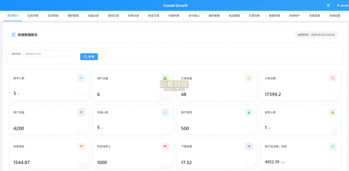Click the document icon on 订单总量 card
349x171 pixels.
pyautogui.click(x=249, y=78)
